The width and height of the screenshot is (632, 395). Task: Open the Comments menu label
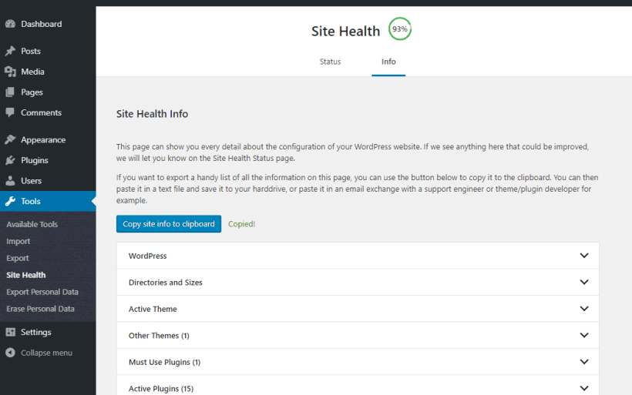click(41, 112)
